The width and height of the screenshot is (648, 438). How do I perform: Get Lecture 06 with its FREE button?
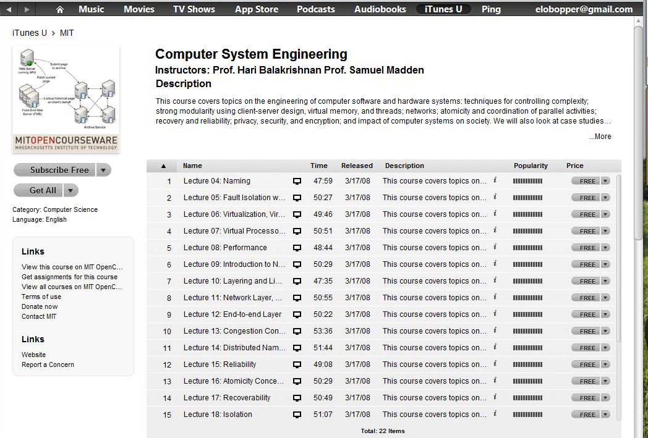tap(586, 214)
